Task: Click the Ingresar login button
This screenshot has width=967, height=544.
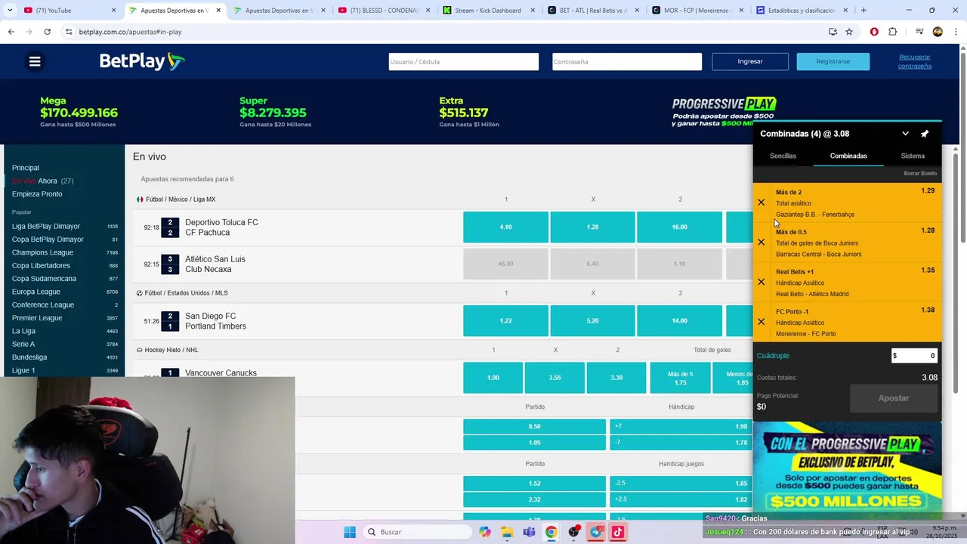Action: click(750, 61)
